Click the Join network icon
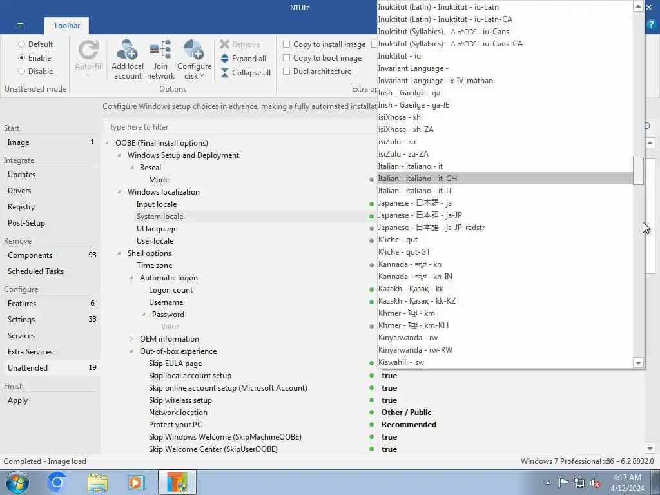The image size is (660, 495). tap(160, 50)
